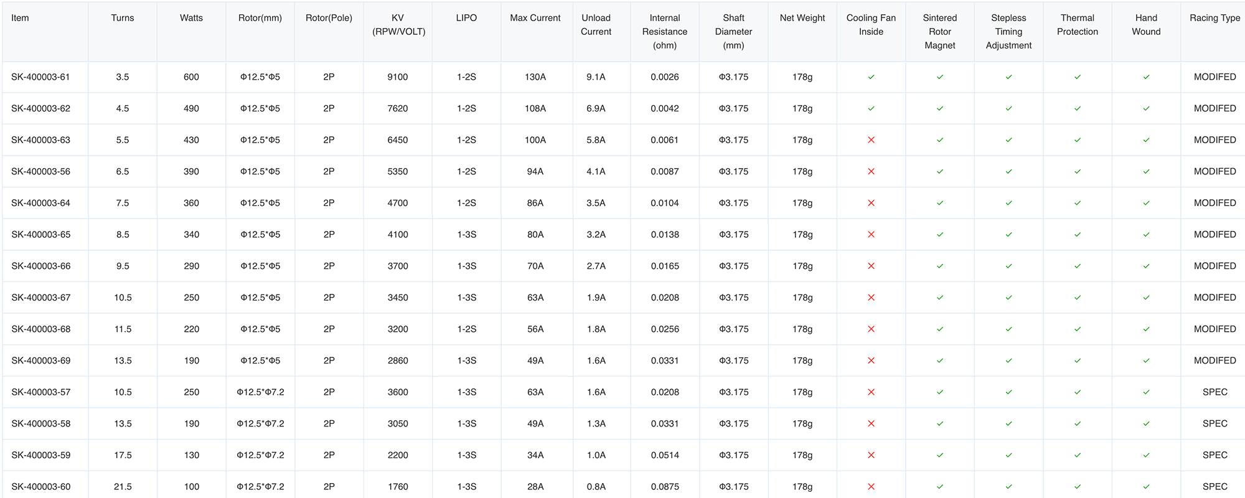This screenshot has width=1245, height=498.
Task: Click the Turns column header
Action: pyautogui.click(x=123, y=18)
